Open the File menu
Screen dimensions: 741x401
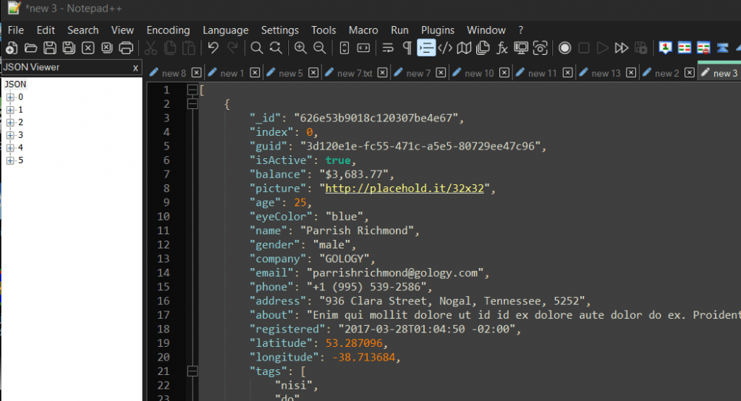pyautogui.click(x=16, y=30)
